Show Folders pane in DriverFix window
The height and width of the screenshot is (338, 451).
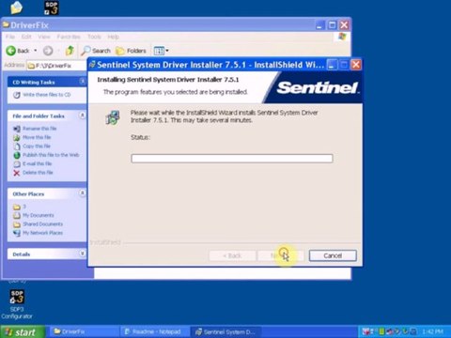pos(131,51)
